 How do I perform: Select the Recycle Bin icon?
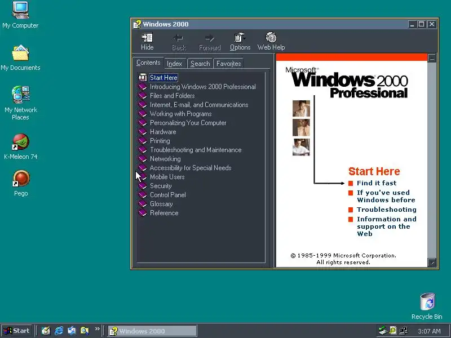pyautogui.click(x=427, y=301)
